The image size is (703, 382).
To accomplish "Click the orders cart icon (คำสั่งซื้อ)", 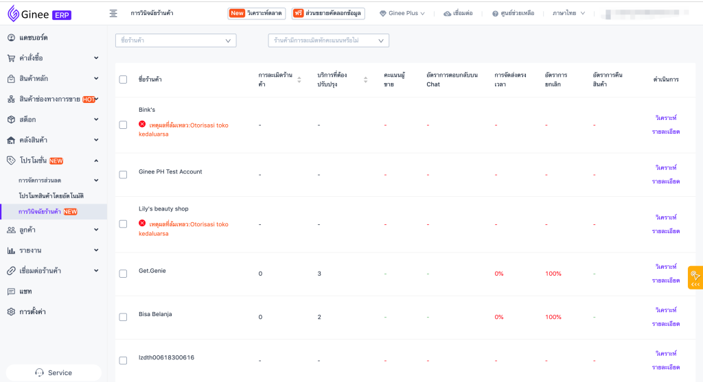I will pyautogui.click(x=11, y=58).
